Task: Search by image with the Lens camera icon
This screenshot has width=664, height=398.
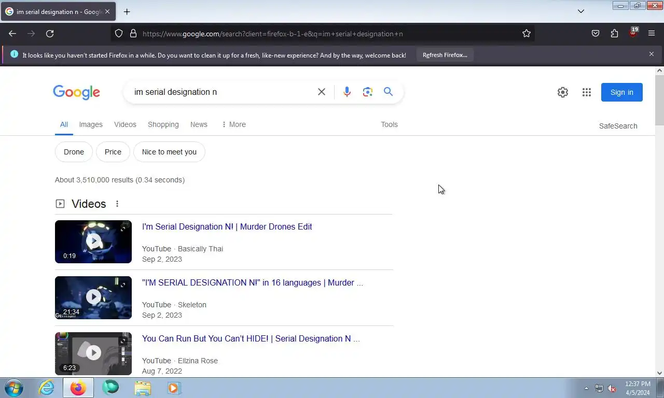Action: click(368, 92)
